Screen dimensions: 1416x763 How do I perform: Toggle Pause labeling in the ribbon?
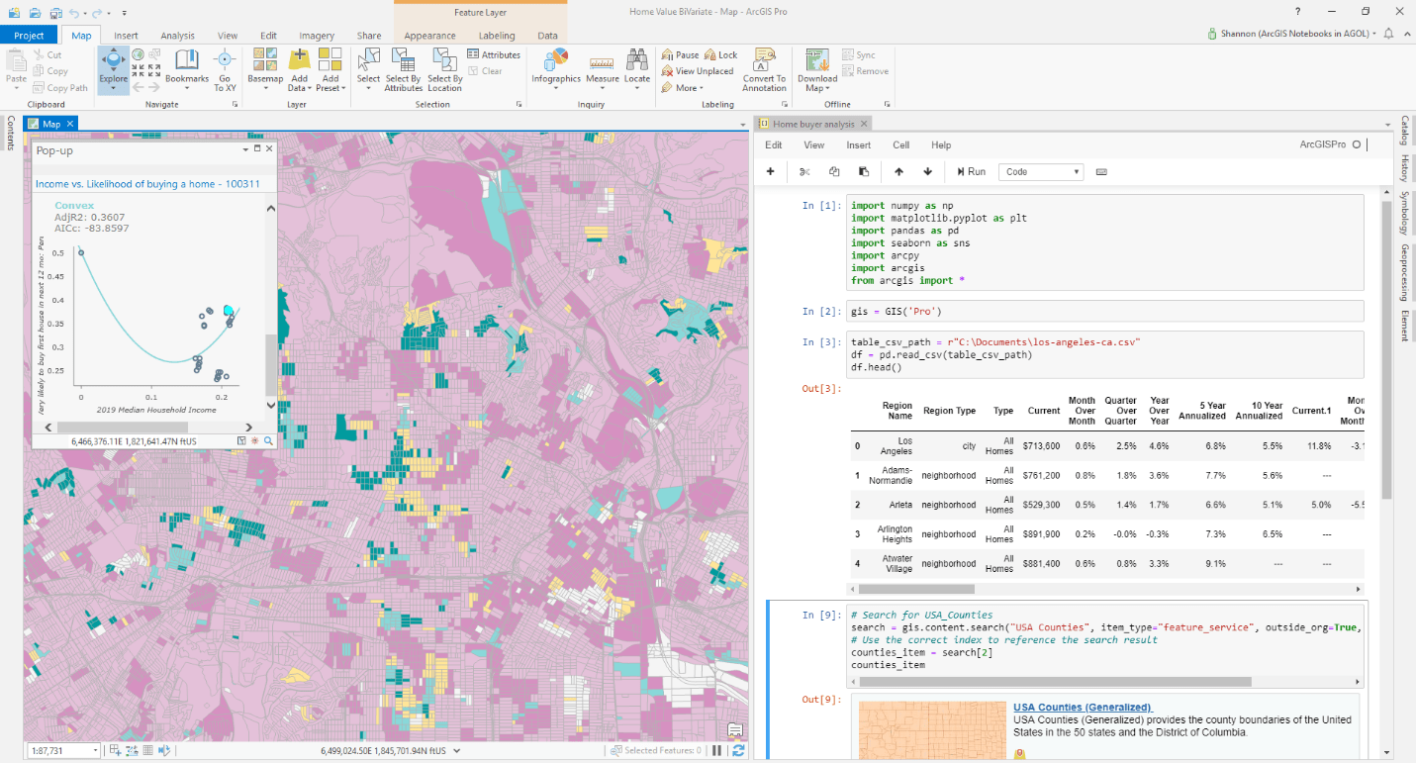tap(680, 55)
